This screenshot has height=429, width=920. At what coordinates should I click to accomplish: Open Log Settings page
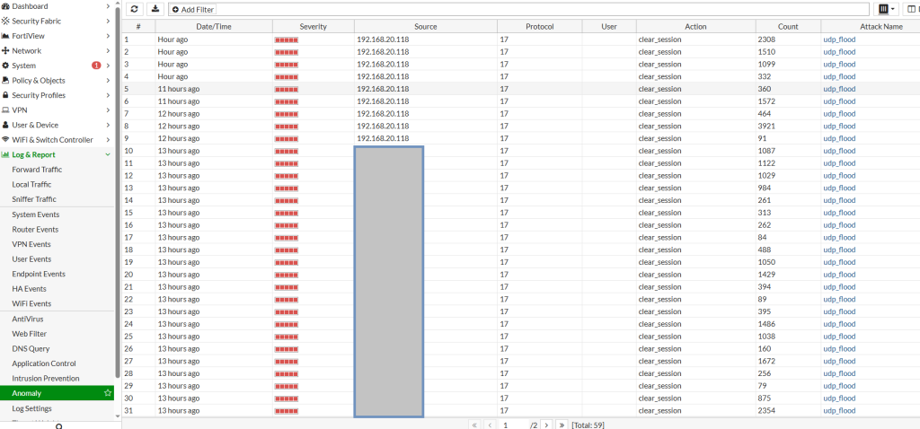[31, 408]
